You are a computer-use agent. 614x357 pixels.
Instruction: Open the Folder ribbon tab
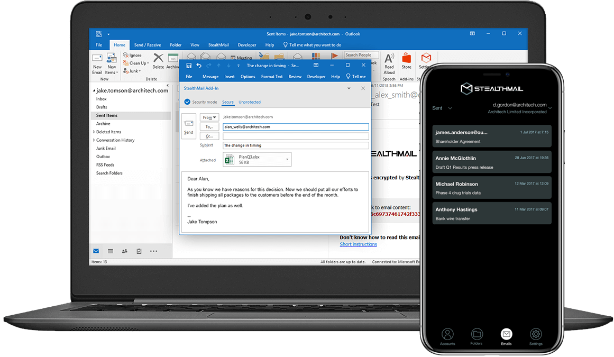pyautogui.click(x=176, y=45)
